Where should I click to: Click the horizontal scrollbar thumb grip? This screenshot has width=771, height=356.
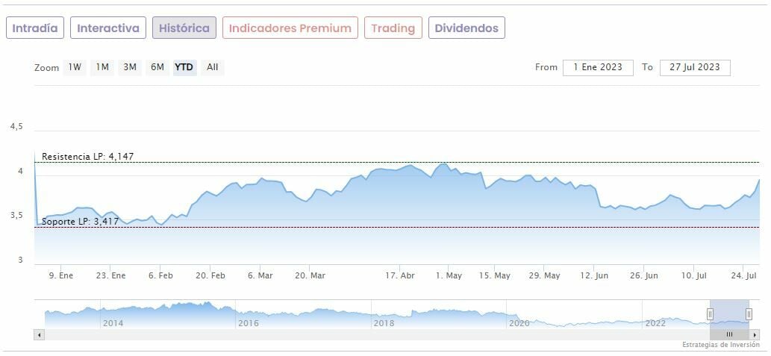click(729, 334)
